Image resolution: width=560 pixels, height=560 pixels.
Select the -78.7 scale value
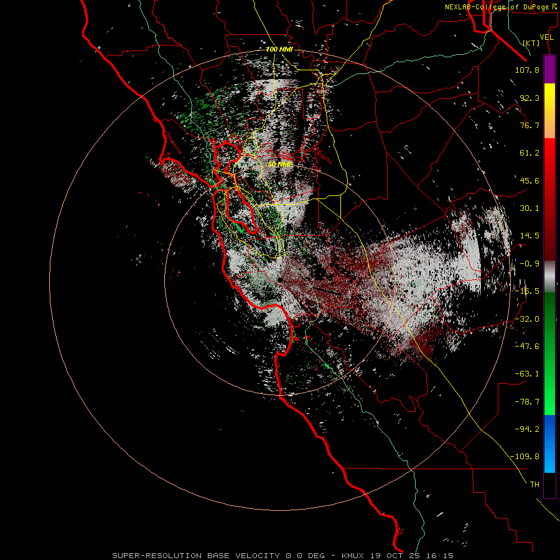click(x=527, y=402)
